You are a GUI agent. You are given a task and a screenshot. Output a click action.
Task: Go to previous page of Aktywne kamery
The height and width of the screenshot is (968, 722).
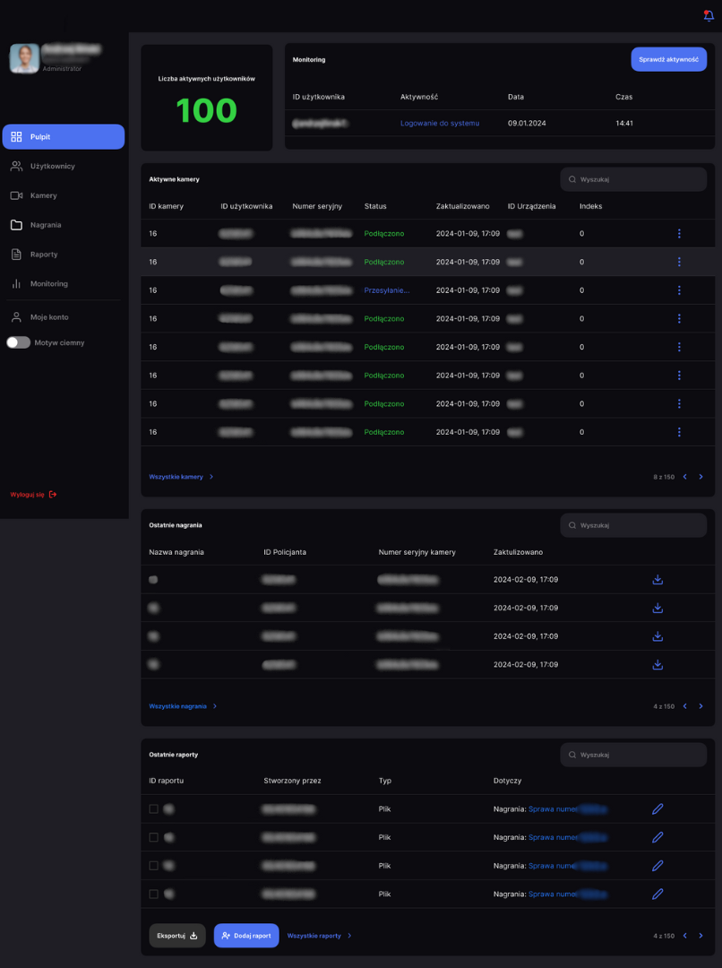click(x=685, y=477)
